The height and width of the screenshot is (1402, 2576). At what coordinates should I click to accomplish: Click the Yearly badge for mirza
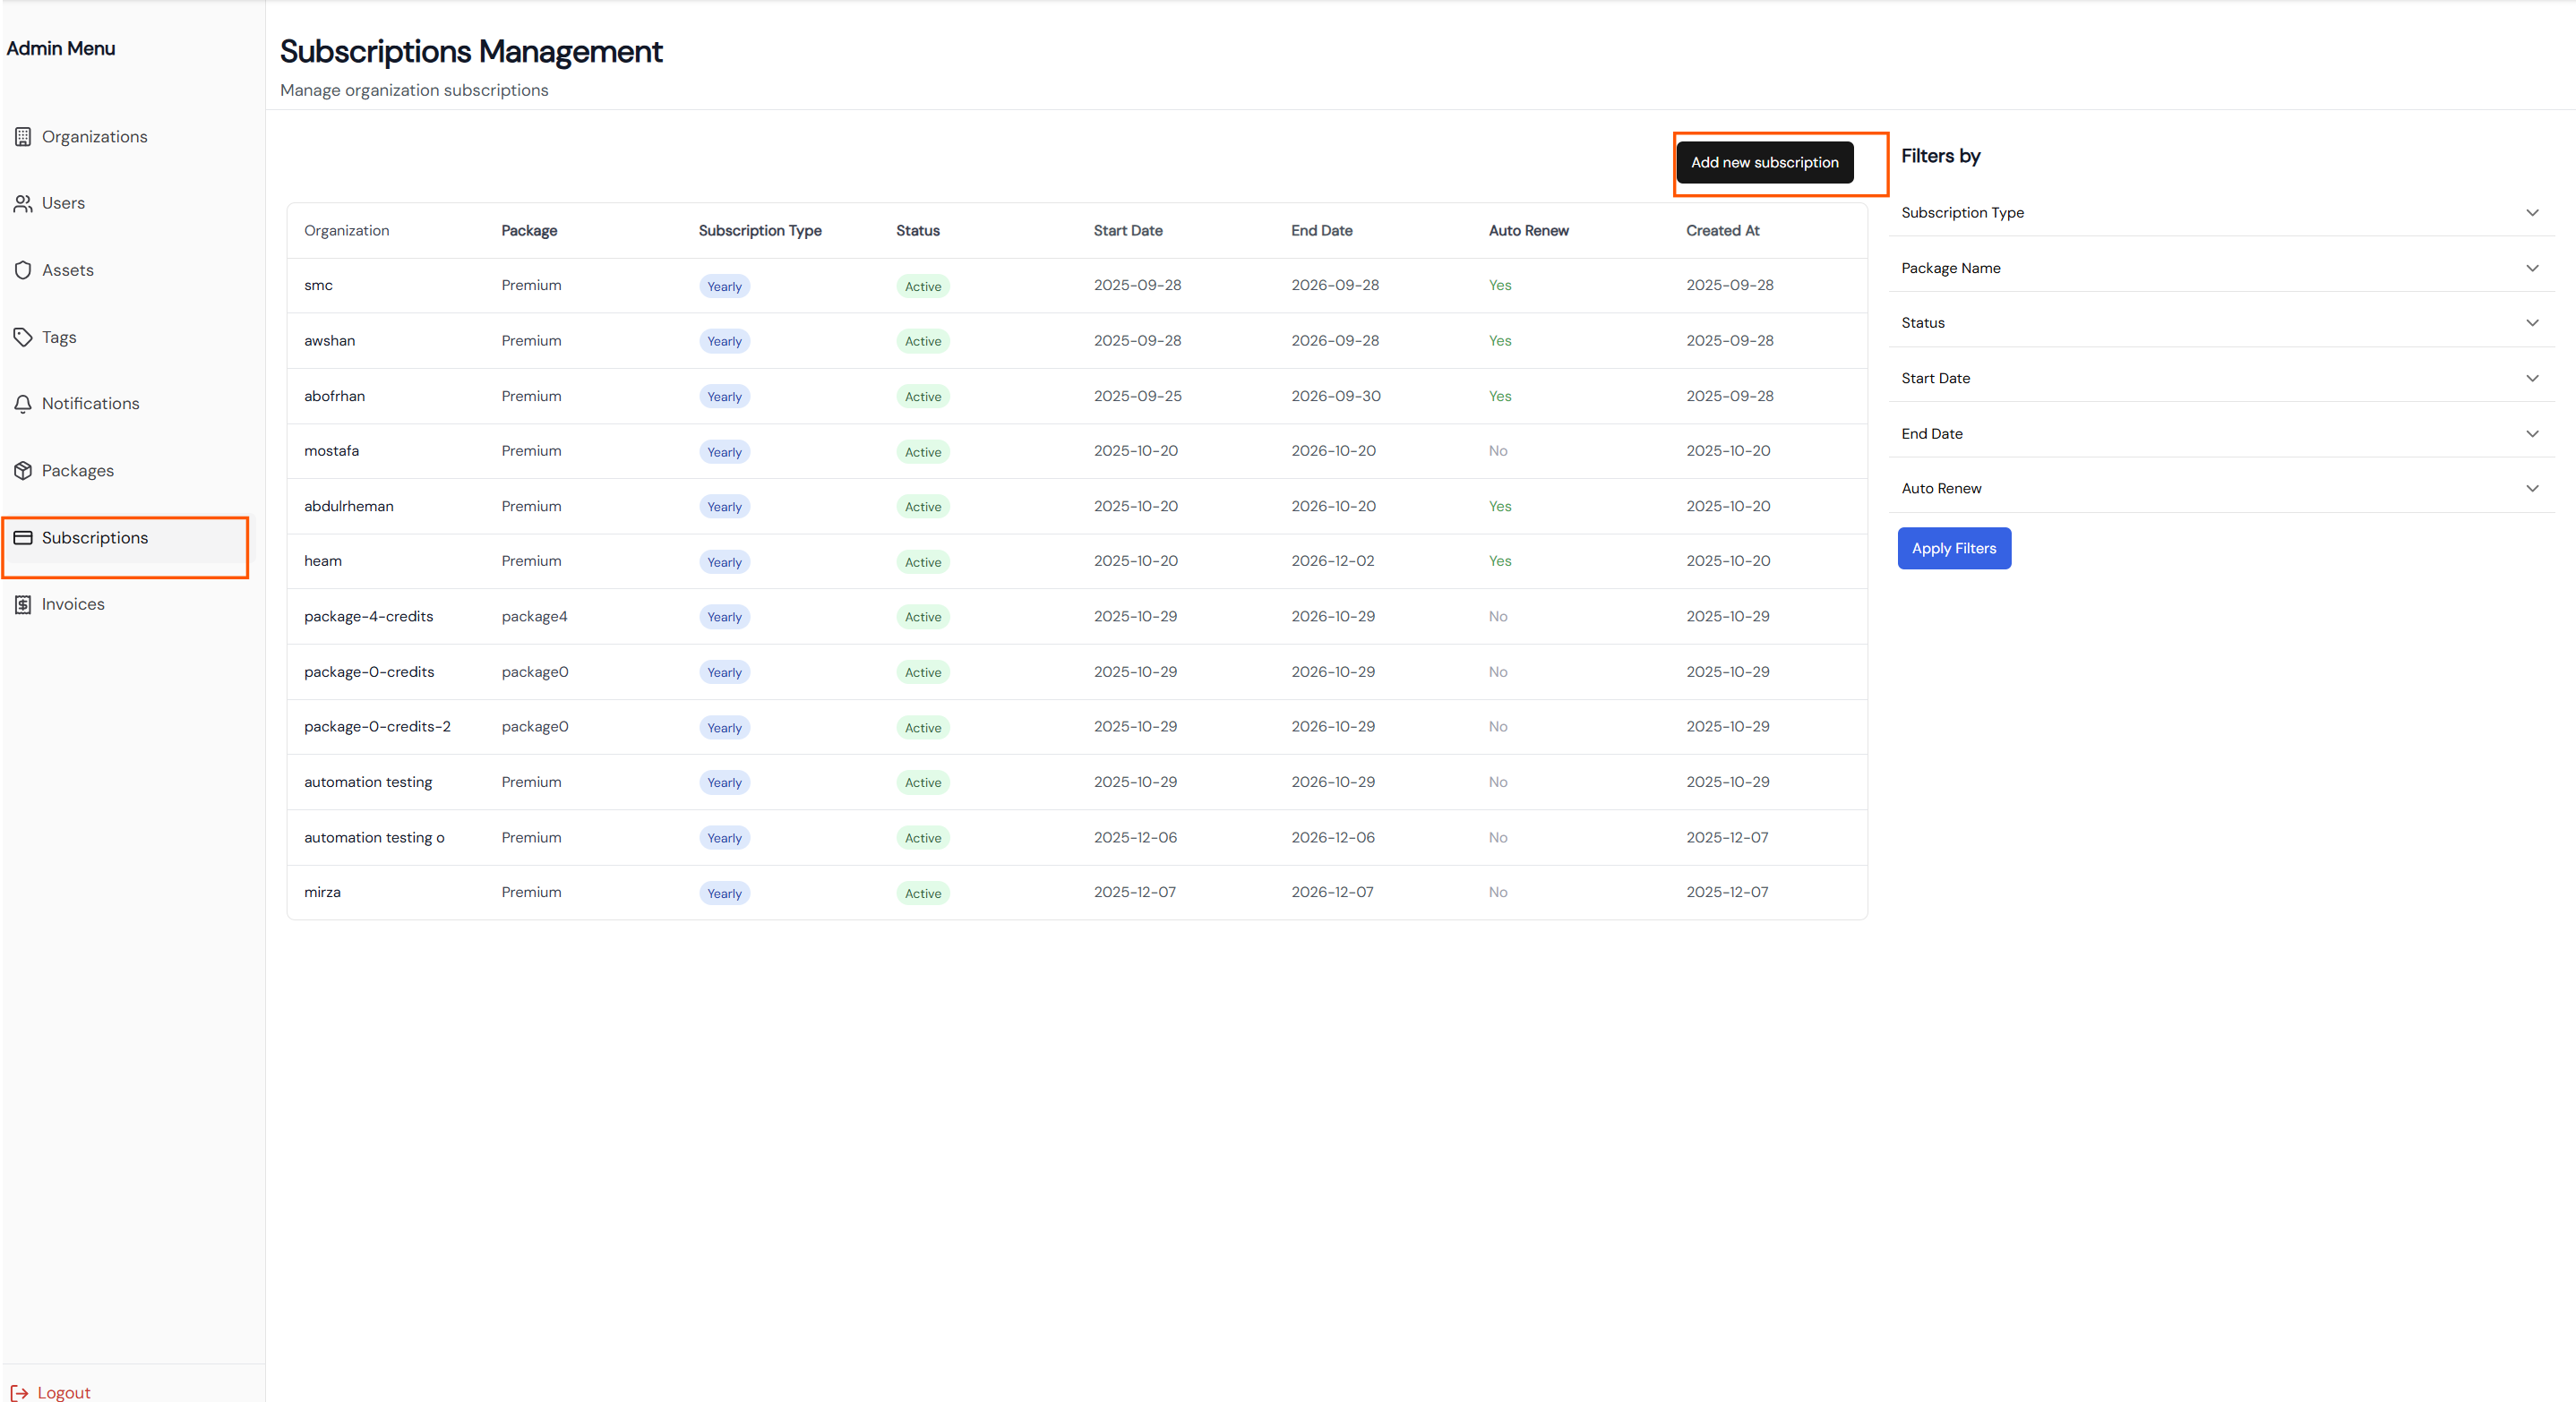click(x=724, y=893)
